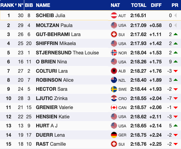Click Austria flag icon for Scheib

click(114, 16)
